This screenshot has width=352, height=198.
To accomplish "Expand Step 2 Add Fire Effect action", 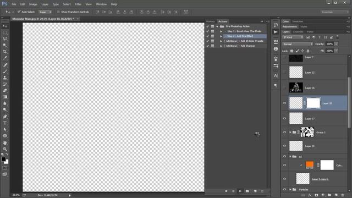I will pos(221,36).
